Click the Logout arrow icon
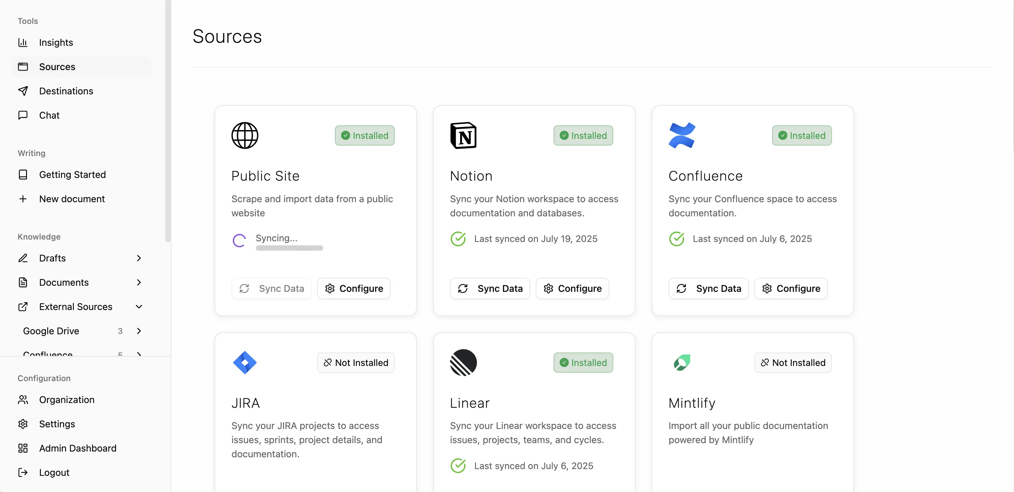Screen dimensions: 1014x492 coord(23,472)
